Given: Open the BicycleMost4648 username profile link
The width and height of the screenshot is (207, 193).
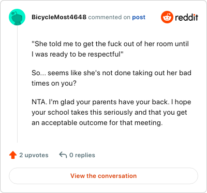Looking at the screenshot, I should pyautogui.click(x=59, y=17).
